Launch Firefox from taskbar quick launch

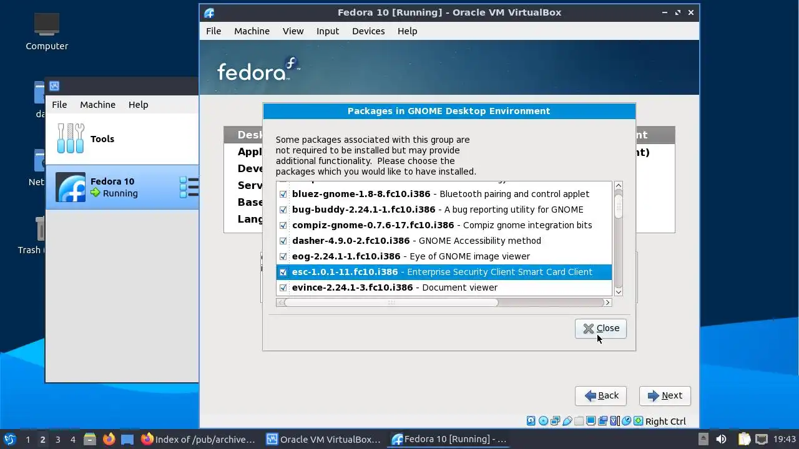[109, 439]
